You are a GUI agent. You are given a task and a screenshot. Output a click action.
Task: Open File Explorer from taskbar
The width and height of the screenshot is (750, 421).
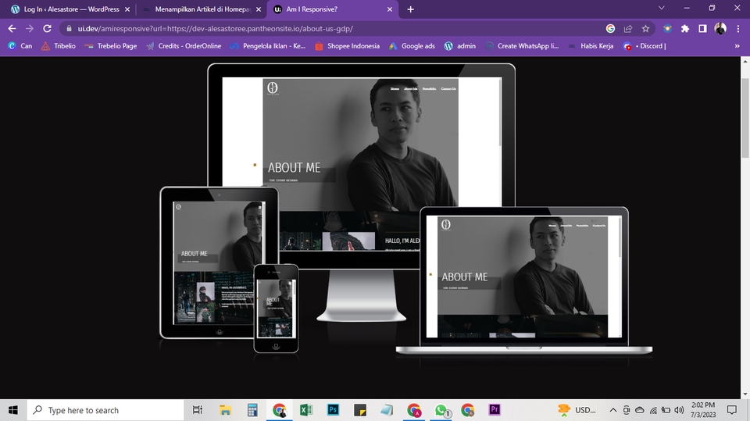click(x=225, y=410)
